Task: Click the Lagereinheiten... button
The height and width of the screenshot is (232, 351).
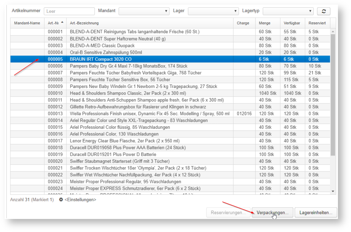Action: [x=316, y=213]
